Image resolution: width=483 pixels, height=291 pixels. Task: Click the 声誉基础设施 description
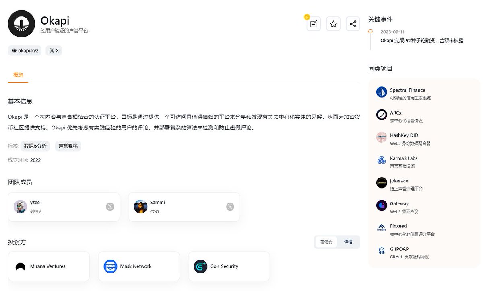click(402, 166)
